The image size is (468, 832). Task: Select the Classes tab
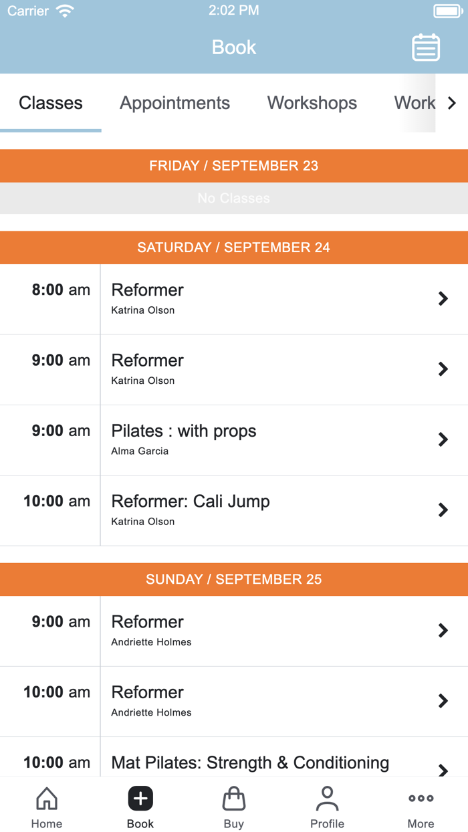click(x=51, y=103)
